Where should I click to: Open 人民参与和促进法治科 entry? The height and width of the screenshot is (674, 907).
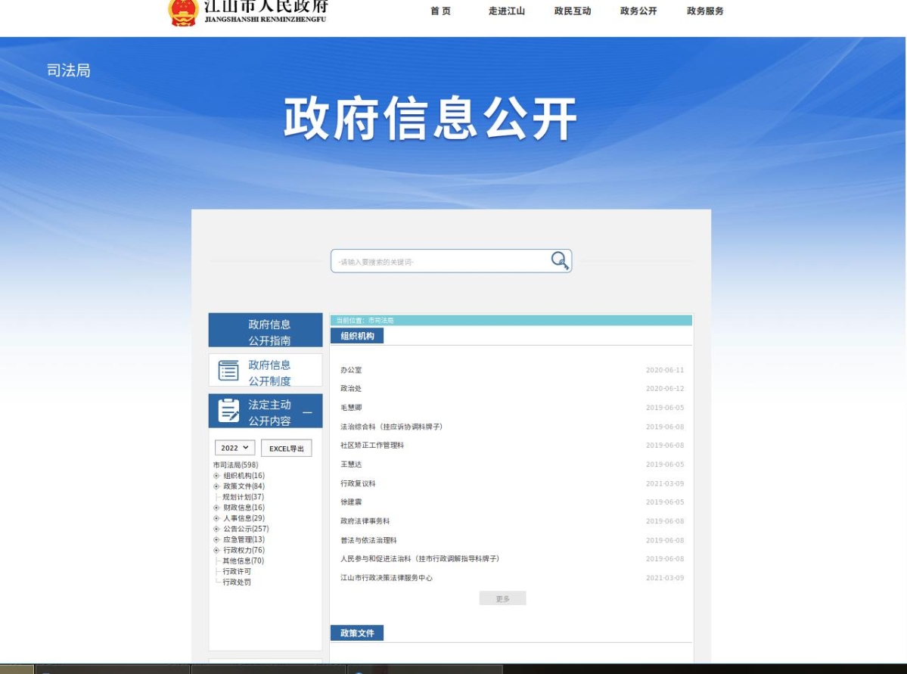coord(420,558)
